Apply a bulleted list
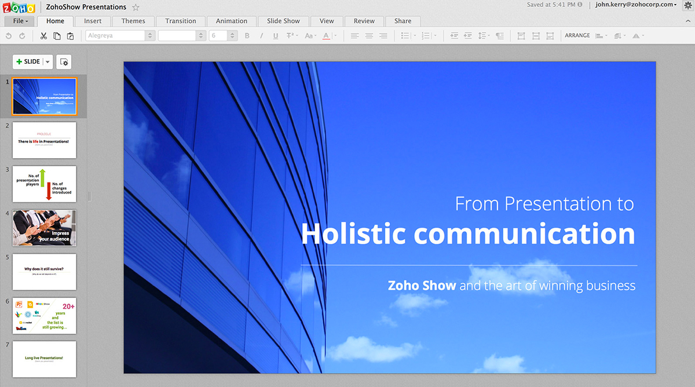Image resolution: width=695 pixels, height=387 pixels. click(x=405, y=36)
